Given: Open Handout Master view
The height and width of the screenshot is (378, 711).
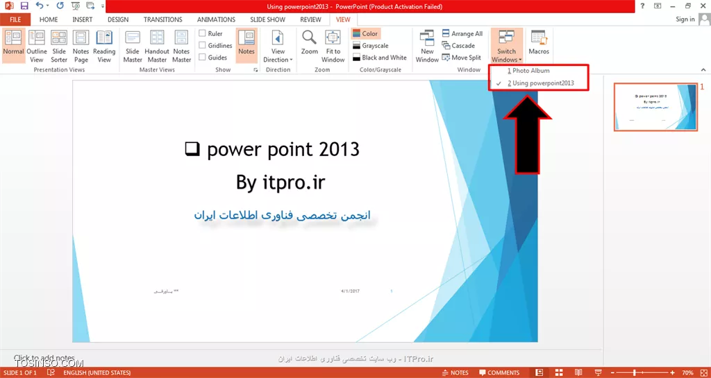Looking at the screenshot, I should (x=157, y=46).
